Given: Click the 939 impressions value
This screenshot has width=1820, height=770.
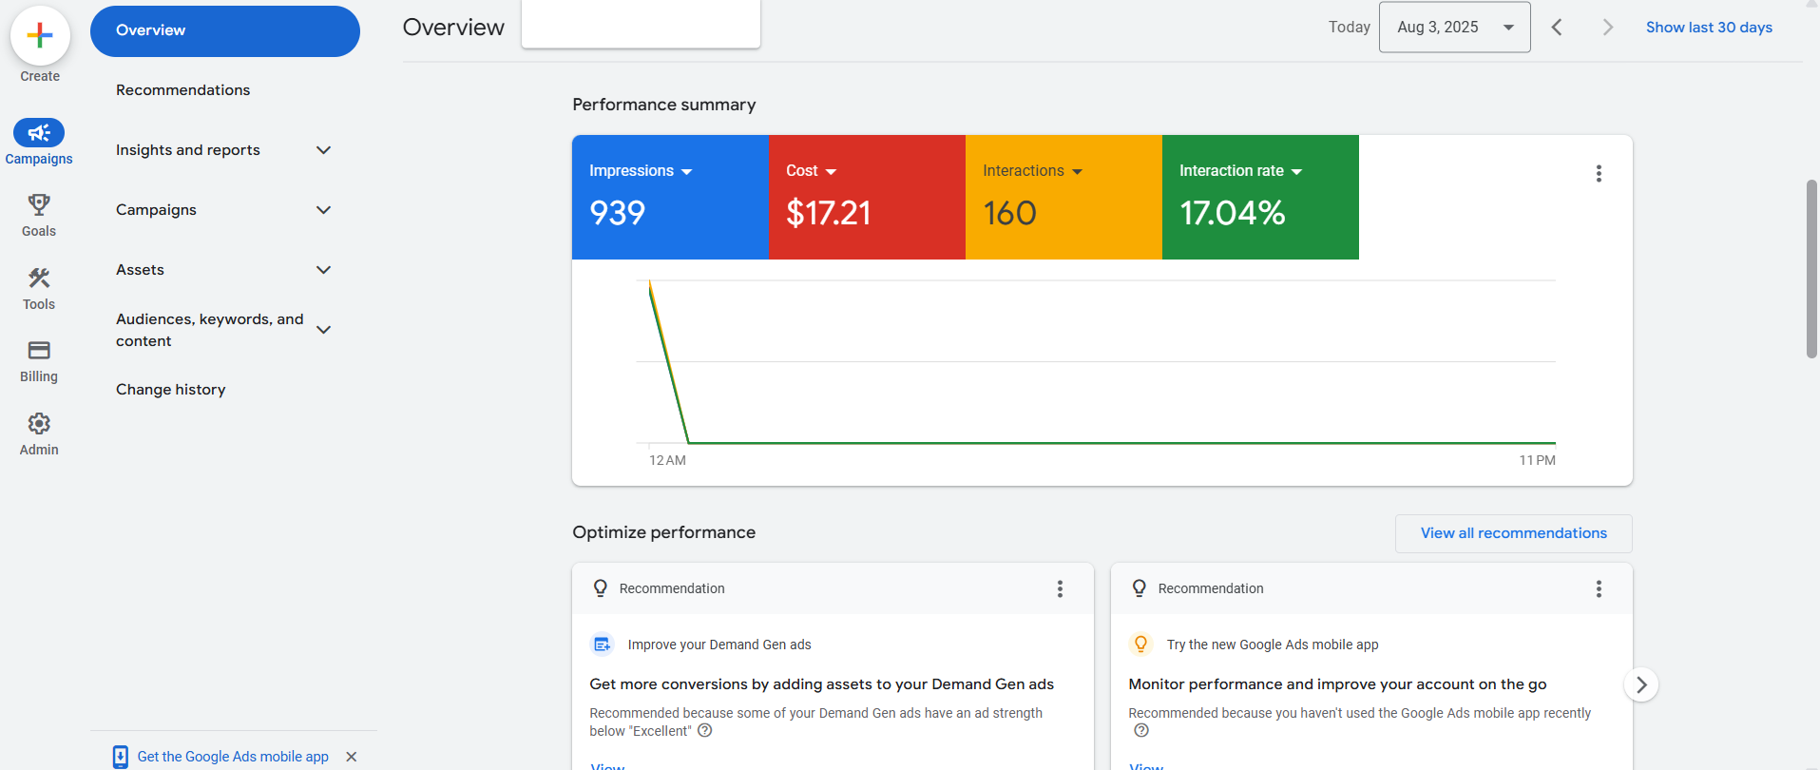Looking at the screenshot, I should (x=618, y=213).
